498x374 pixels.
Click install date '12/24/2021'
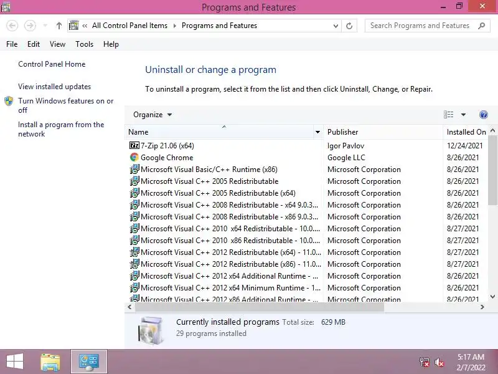[464, 146]
